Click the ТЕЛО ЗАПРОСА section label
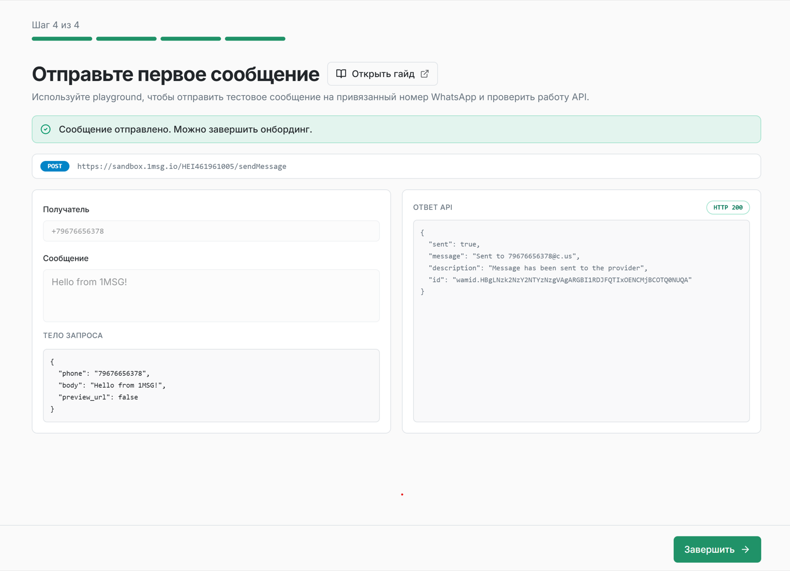This screenshot has width=790, height=571. click(73, 335)
